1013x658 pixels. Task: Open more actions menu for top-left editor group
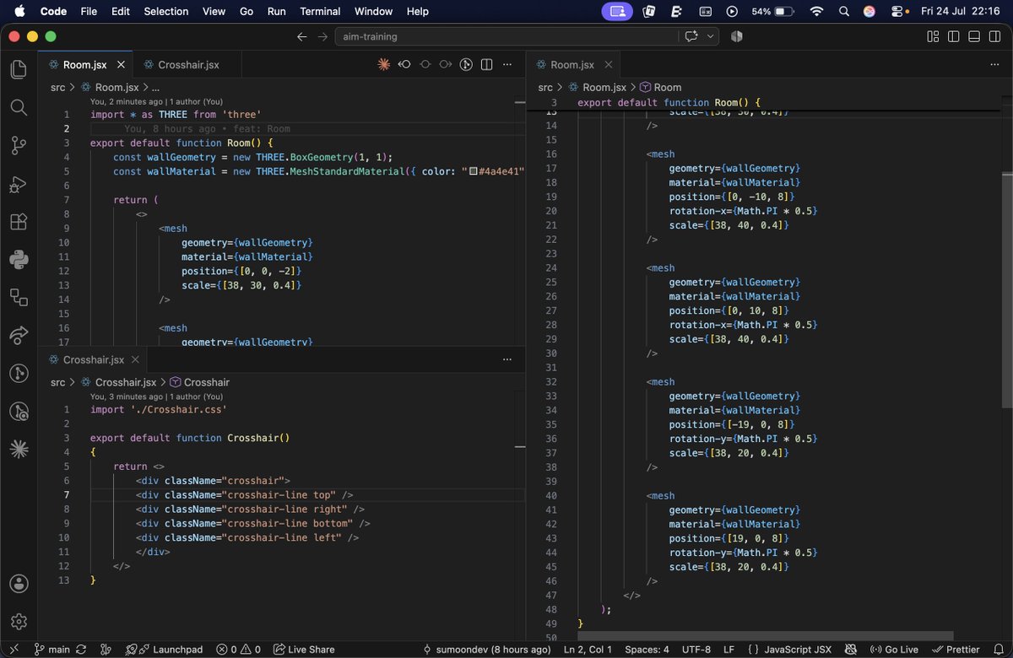tap(507, 64)
